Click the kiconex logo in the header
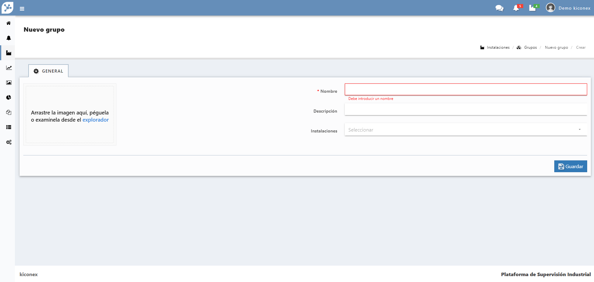The height and width of the screenshot is (282, 594). (7, 7)
